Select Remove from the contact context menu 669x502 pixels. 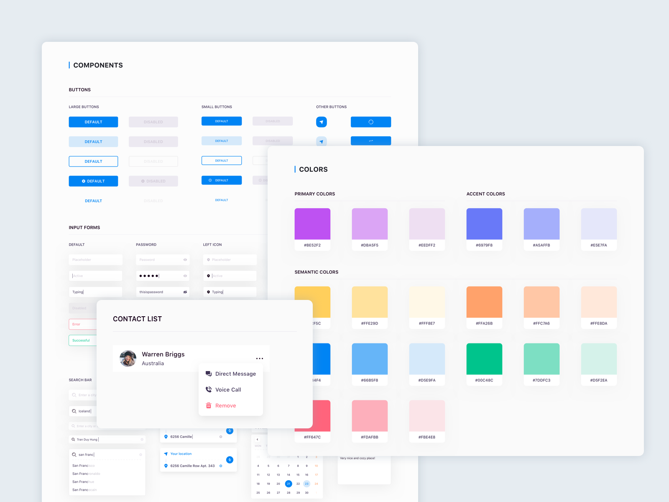[226, 405]
